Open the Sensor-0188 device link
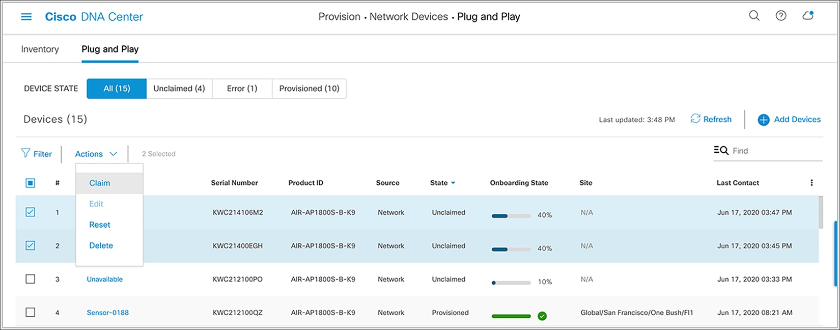Viewport: 840px width, 330px height. coord(108,313)
